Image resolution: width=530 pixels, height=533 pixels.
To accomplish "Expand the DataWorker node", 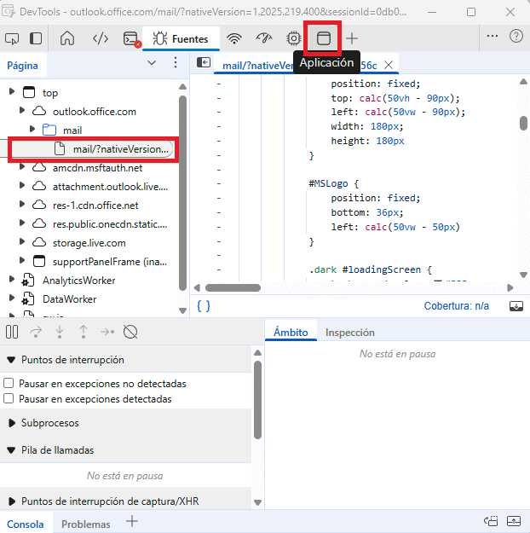I will click(x=12, y=298).
